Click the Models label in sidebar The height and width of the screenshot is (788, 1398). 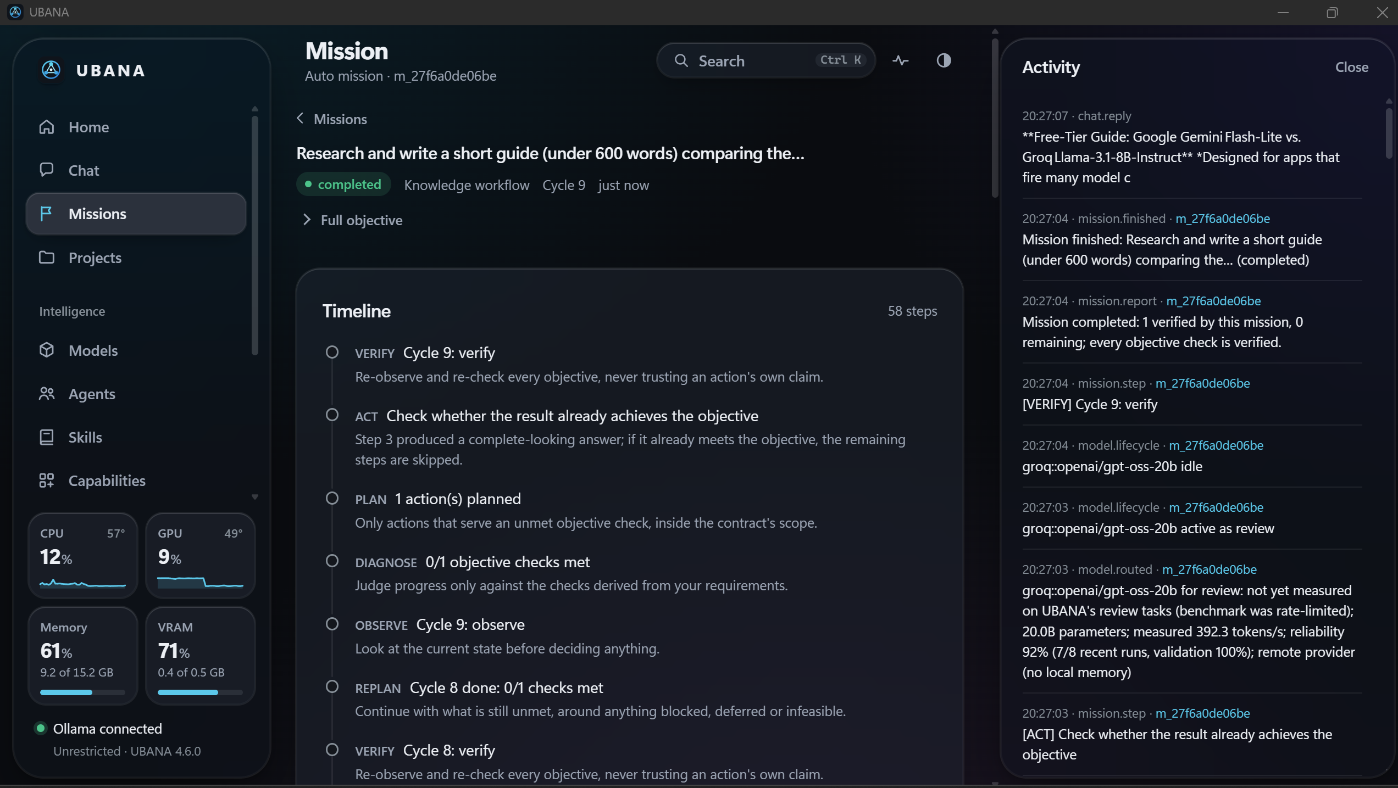(x=93, y=350)
